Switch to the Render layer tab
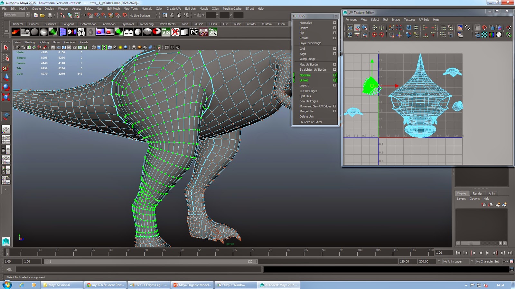The width and height of the screenshot is (515, 289). point(477,193)
